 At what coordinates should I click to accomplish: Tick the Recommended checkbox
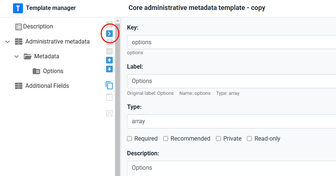166,139
